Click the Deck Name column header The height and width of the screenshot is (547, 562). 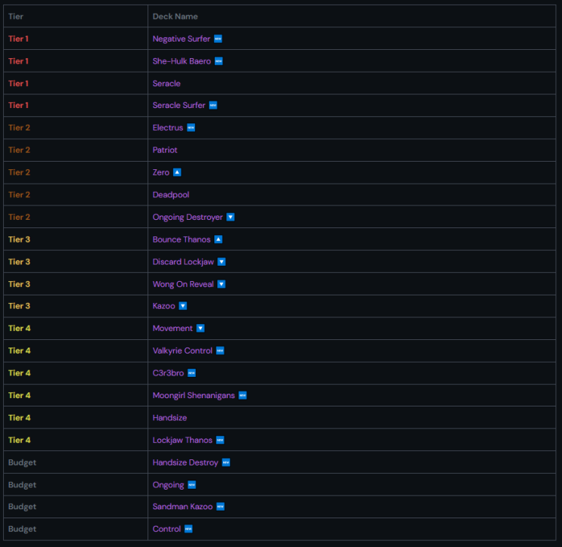click(x=175, y=17)
